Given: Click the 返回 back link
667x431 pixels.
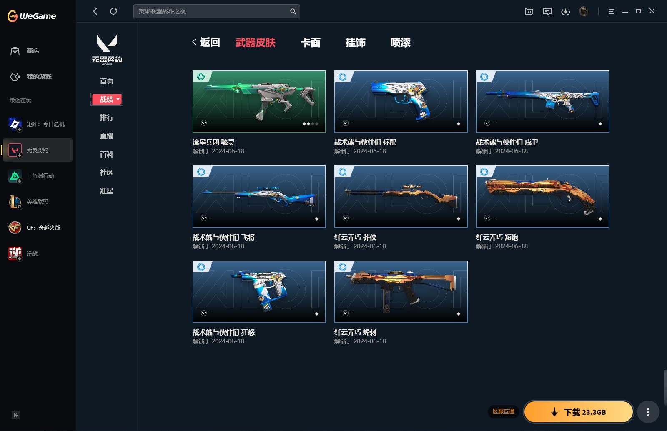Looking at the screenshot, I should pos(206,42).
